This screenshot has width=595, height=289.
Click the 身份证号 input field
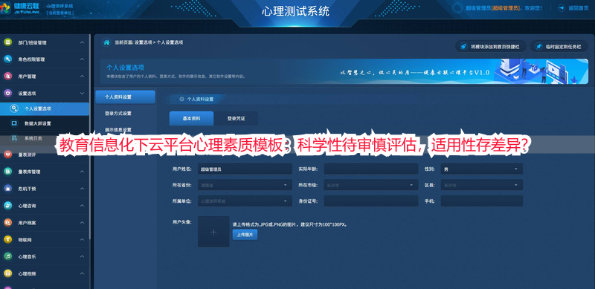[x=370, y=201]
